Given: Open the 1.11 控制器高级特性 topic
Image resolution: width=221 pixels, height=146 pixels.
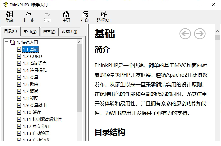Looking at the screenshot, I should [x=42, y=119].
